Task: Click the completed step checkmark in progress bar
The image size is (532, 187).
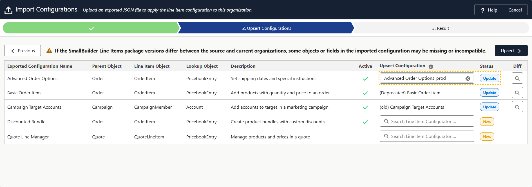Action: click(x=91, y=28)
